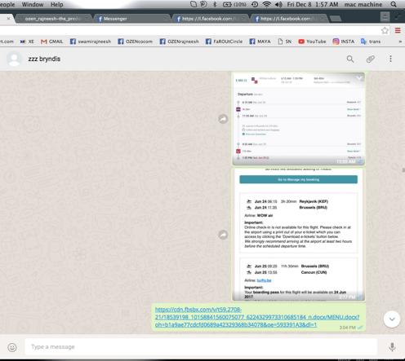Check battery status at 10%
Viewport: 405px width, 361px height.
(234, 4)
